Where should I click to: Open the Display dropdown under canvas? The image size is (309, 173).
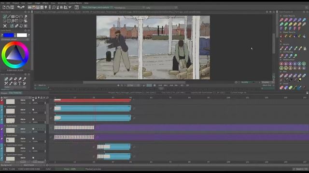tap(267, 82)
